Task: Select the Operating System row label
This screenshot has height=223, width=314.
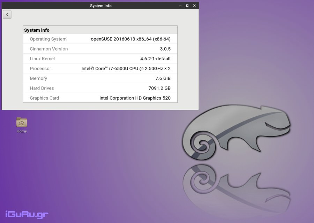Action: click(x=48, y=39)
